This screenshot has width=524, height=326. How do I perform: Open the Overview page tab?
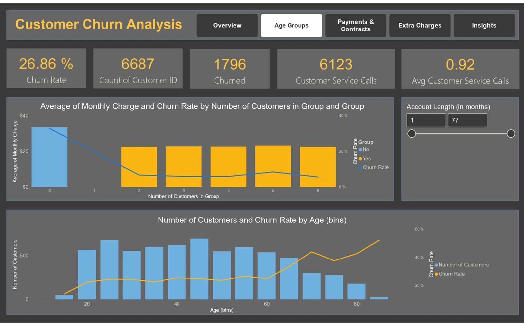coord(227,26)
